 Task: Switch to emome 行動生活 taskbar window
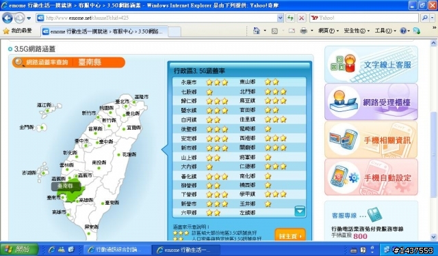tap(186, 250)
